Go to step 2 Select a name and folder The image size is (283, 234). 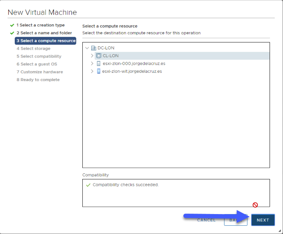[x=44, y=33]
